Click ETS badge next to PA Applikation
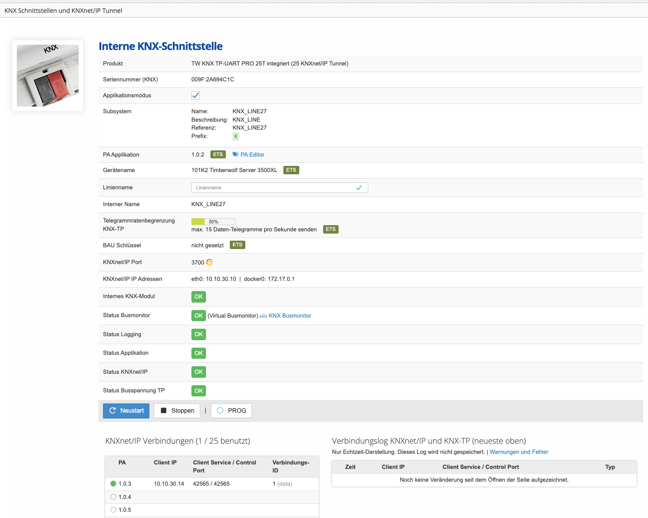Image resolution: width=648 pixels, height=518 pixels. pyautogui.click(x=218, y=154)
